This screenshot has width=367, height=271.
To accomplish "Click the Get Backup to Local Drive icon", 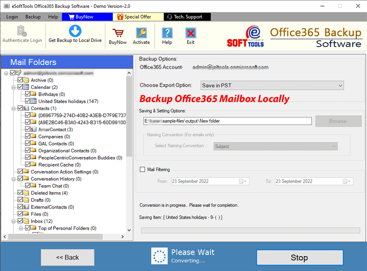I will pyautogui.click(x=75, y=31).
